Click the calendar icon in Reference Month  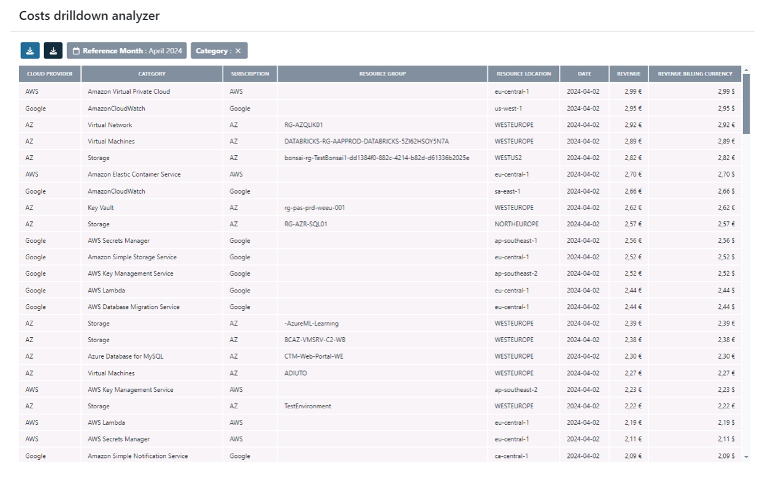tap(76, 51)
